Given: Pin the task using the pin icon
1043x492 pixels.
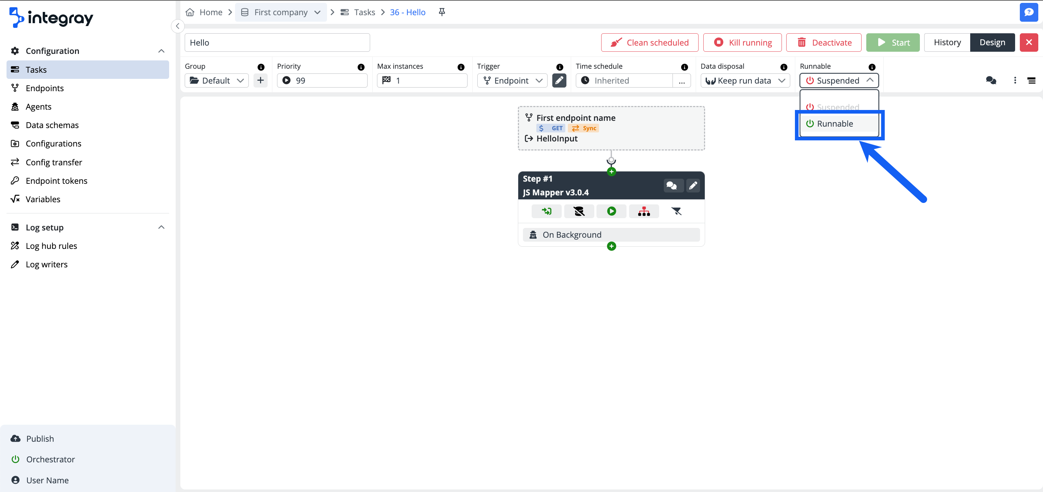Looking at the screenshot, I should tap(441, 12).
